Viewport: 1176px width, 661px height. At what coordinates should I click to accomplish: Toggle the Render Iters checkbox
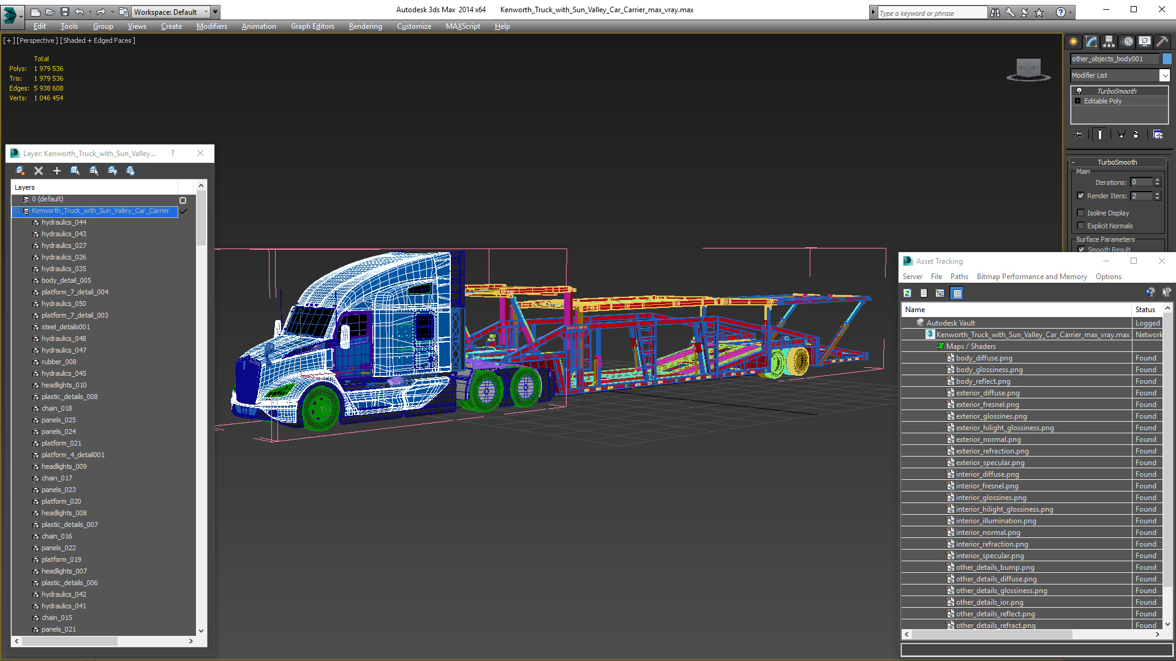tap(1080, 196)
